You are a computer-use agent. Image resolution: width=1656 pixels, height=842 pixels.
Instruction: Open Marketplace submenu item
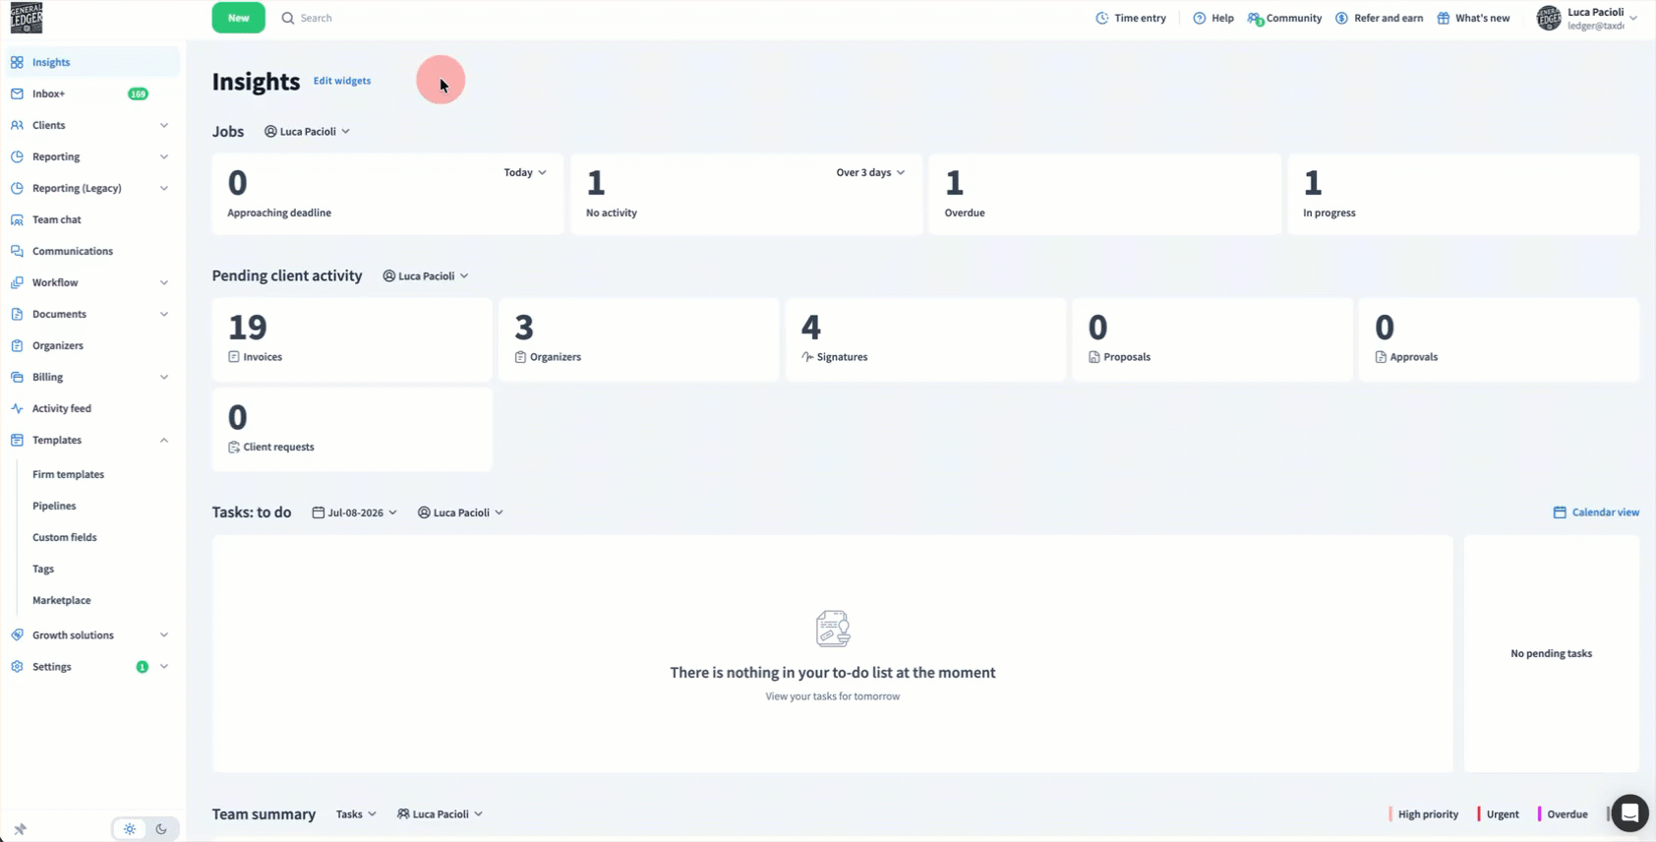(61, 600)
